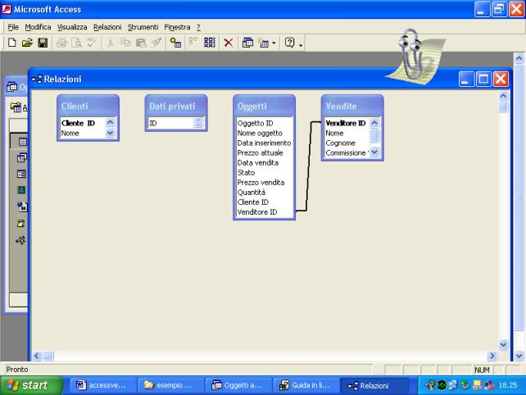Select Venditore ID field in Vendite table
This screenshot has width=526, height=395.
[346, 123]
